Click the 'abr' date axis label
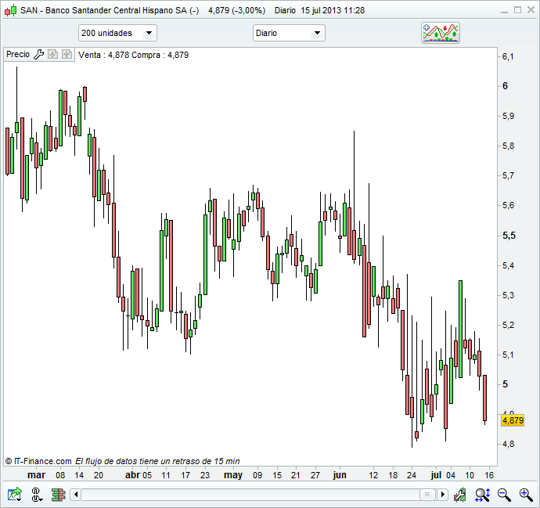The height and width of the screenshot is (508, 540). point(132,475)
